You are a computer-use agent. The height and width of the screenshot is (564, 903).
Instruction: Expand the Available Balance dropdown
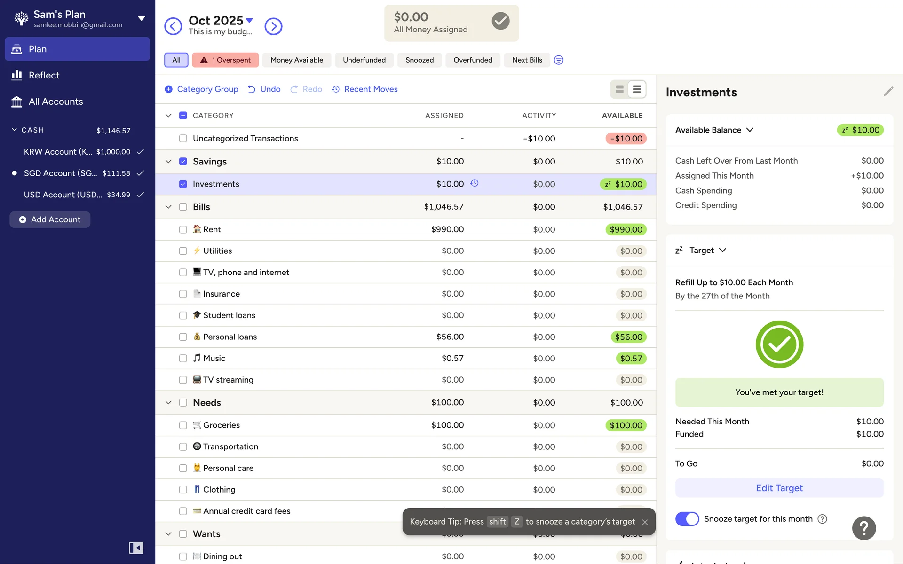(750, 130)
